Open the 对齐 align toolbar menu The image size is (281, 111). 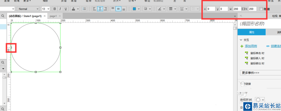(x=117, y=1)
